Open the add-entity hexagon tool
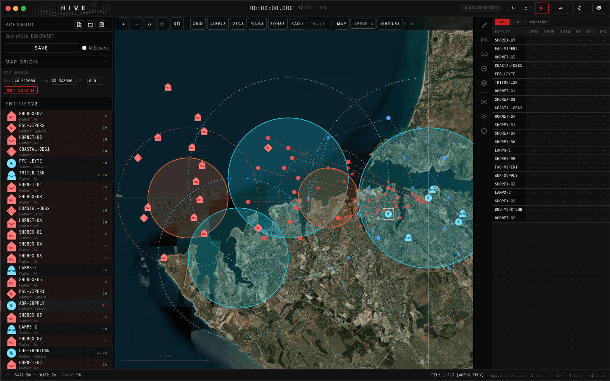This screenshot has height=381, width=610. (484, 69)
